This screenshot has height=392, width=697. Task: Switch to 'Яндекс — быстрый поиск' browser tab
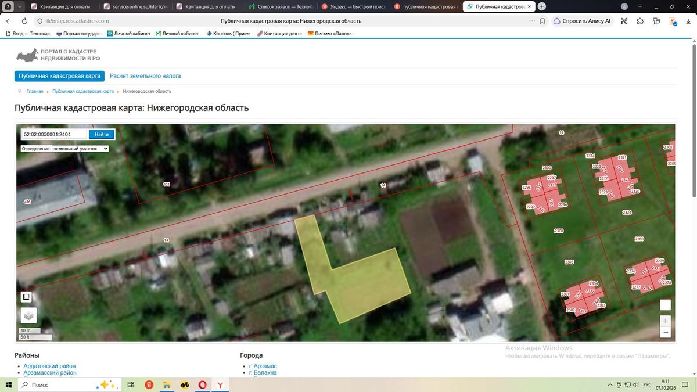point(353,6)
